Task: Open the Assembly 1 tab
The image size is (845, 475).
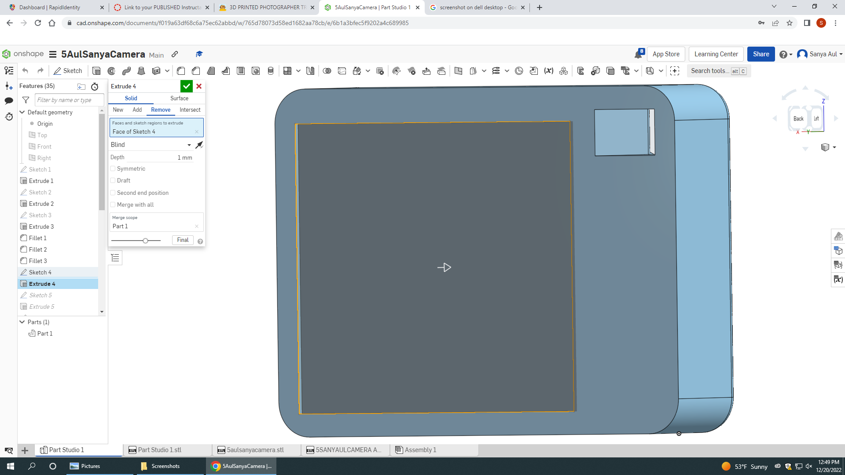Action: (435, 450)
